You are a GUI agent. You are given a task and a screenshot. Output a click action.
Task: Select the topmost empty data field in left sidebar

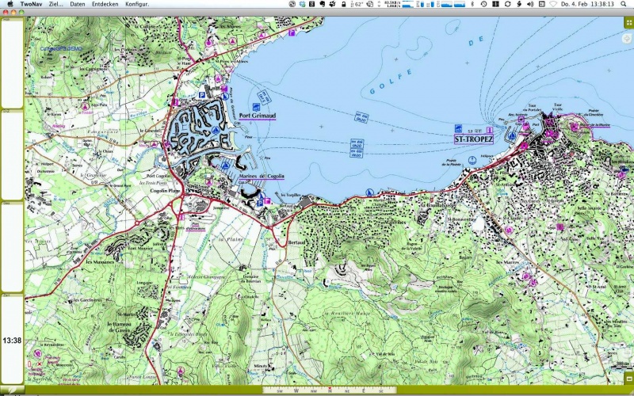(12, 63)
